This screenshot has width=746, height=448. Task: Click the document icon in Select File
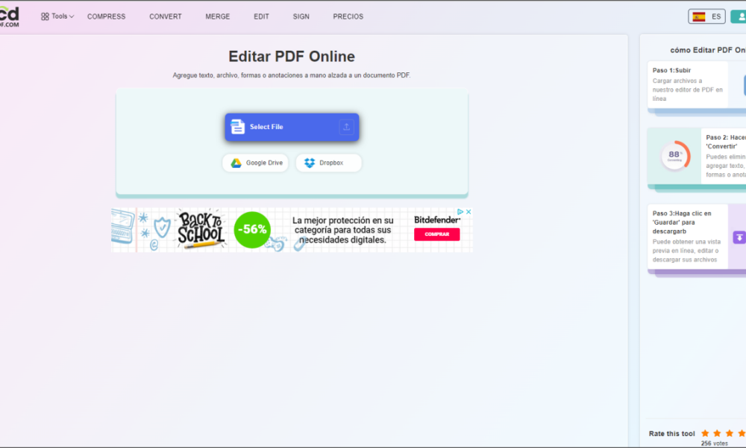pos(237,127)
